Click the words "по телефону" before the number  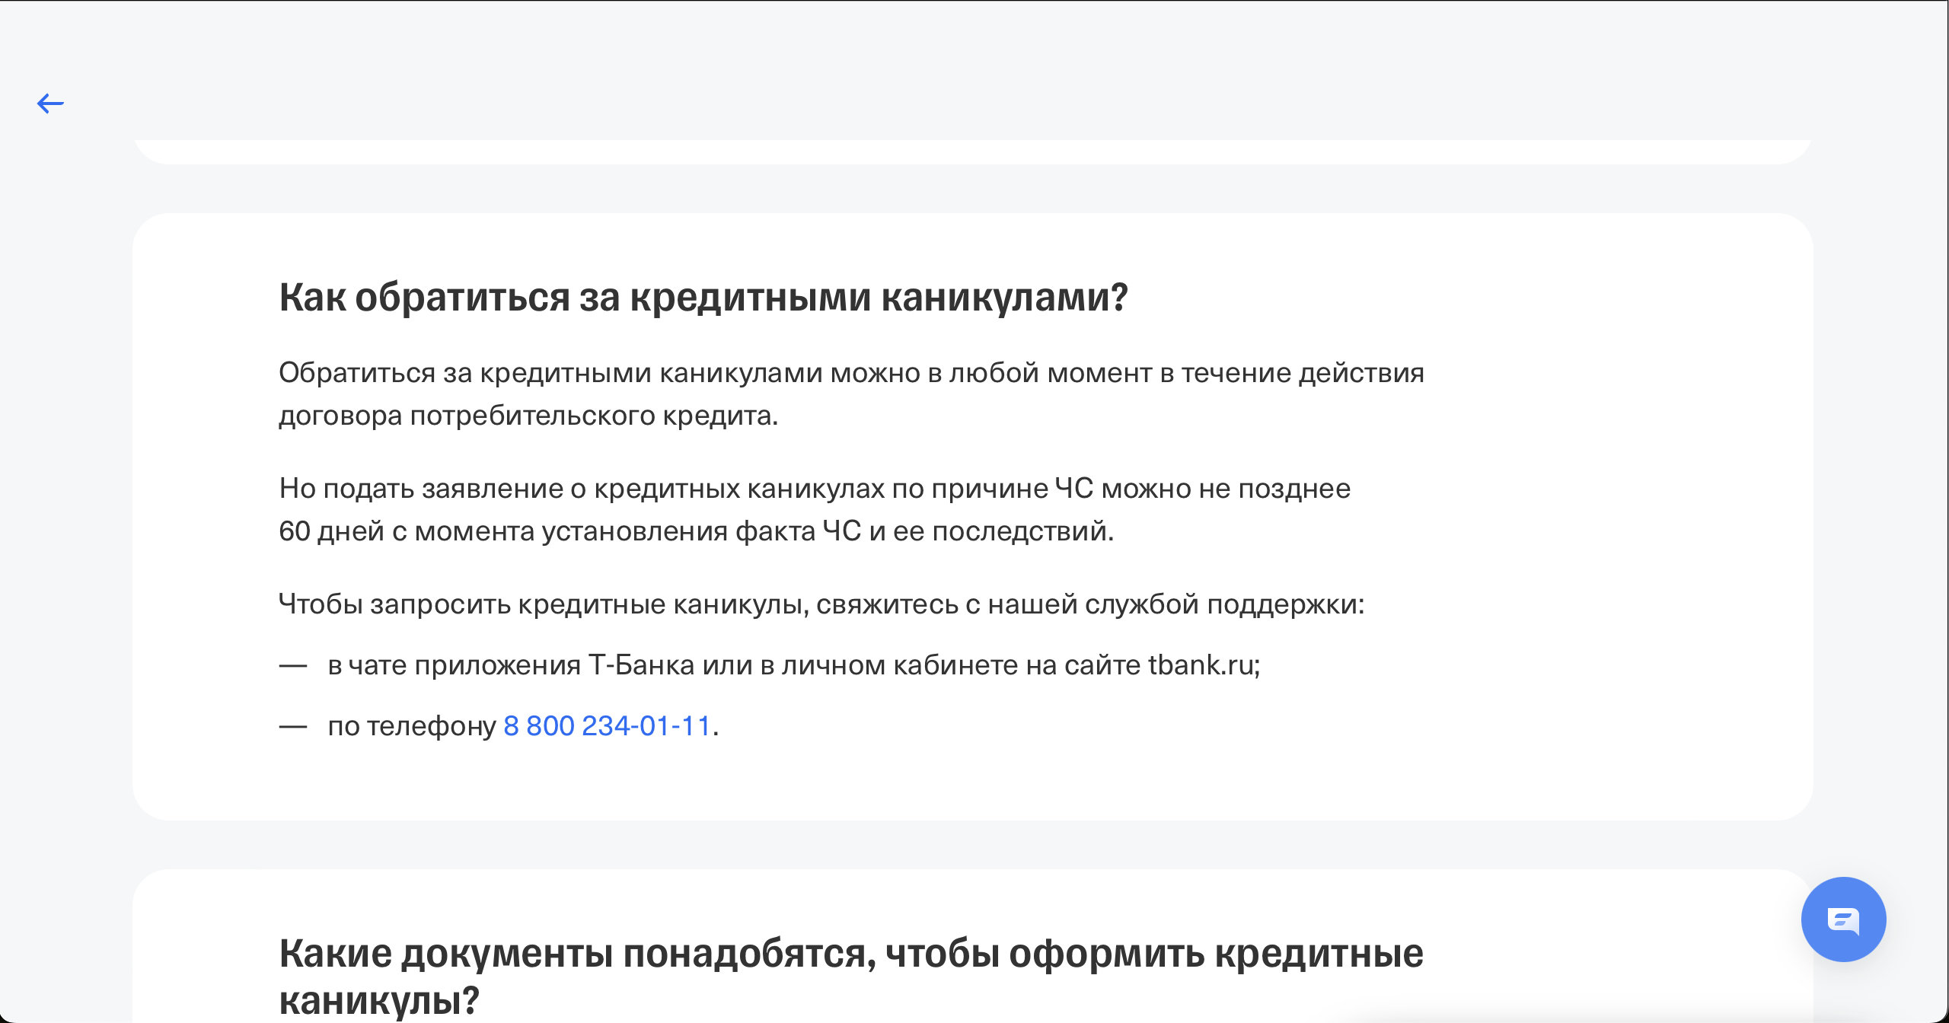pos(412,726)
